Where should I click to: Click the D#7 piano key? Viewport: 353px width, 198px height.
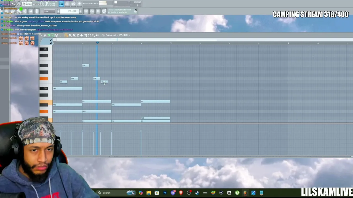click(x=44, y=49)
